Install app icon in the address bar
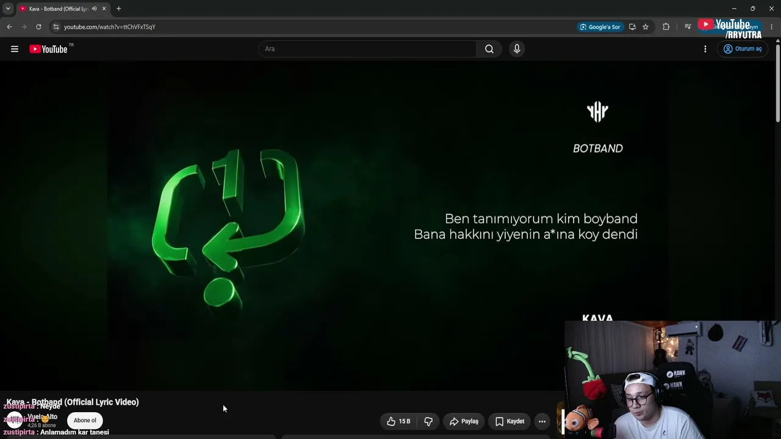 632,27
